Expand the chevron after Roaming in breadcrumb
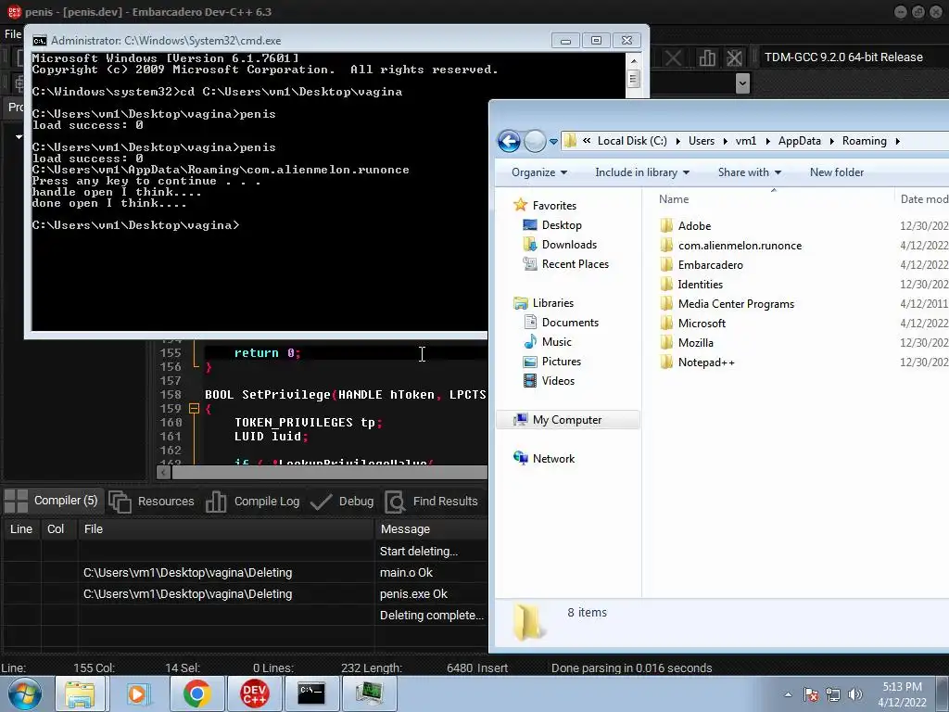 pos(897,141)
